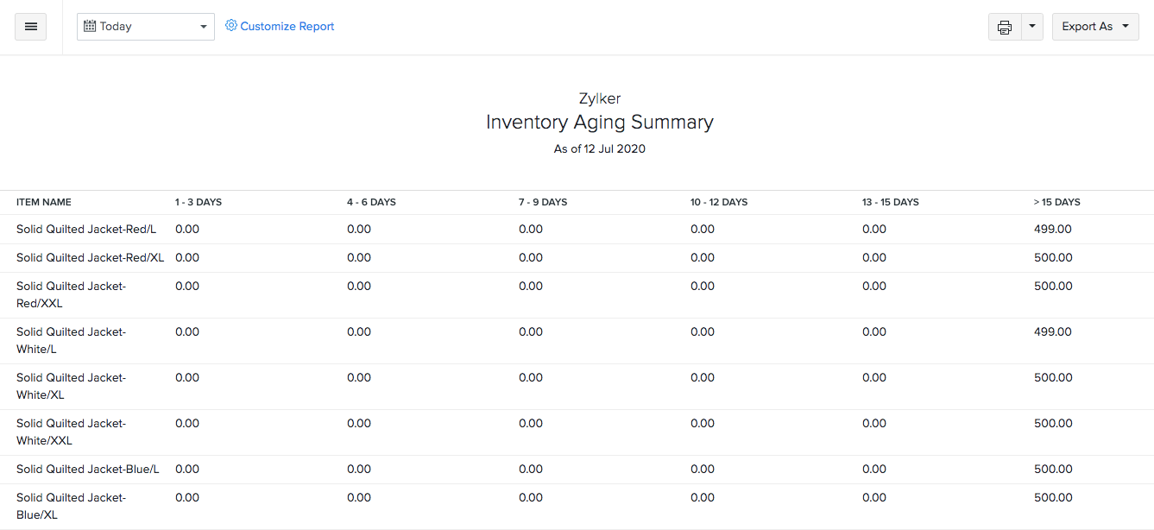Click the gear icon beside Customize Report
1154x530 pixels.
point(230,26)
